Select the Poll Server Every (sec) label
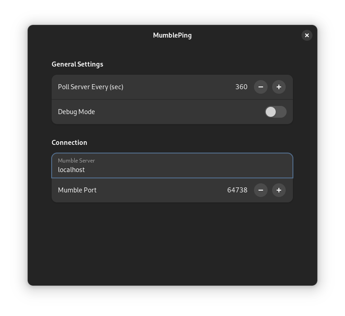The width and height of the screenshot is (345, 316). click(91, 87)
